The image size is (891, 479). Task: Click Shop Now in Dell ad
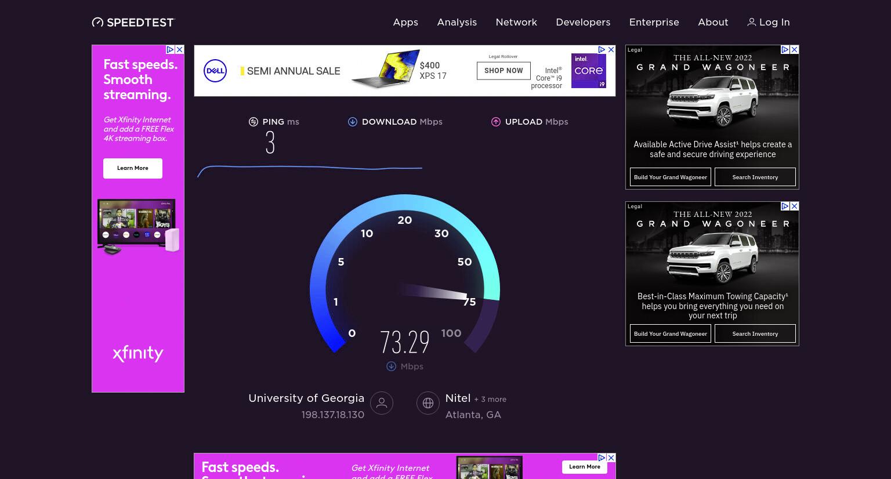click(504, 71)
